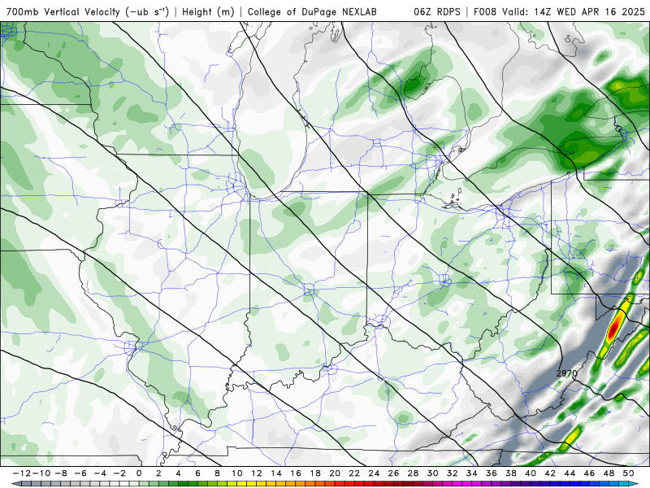Click the '38' color scale label
650x488 pixels.
[511, 473]
